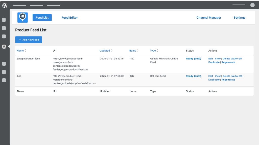Edit the google product feed
The image size is (259, 145).
pos(210,59)
